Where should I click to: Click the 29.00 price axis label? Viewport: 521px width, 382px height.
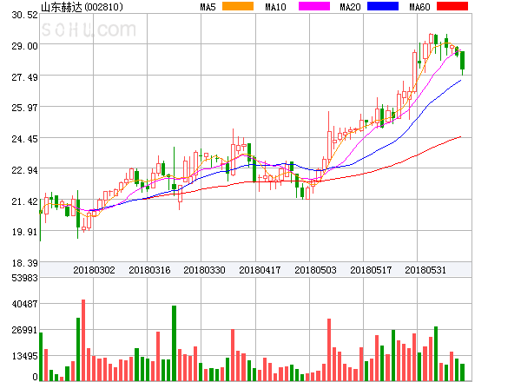pyautogui.click(x=24, y=46)
